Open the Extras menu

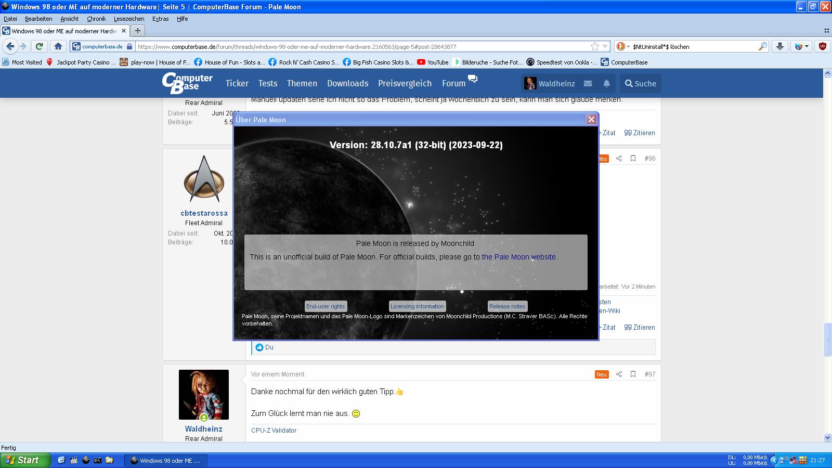160,19
